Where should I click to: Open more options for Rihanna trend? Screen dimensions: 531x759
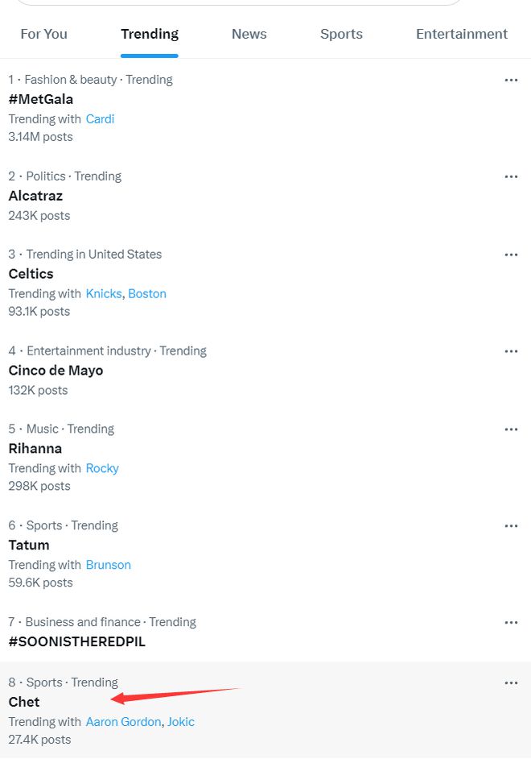(511, 429)
